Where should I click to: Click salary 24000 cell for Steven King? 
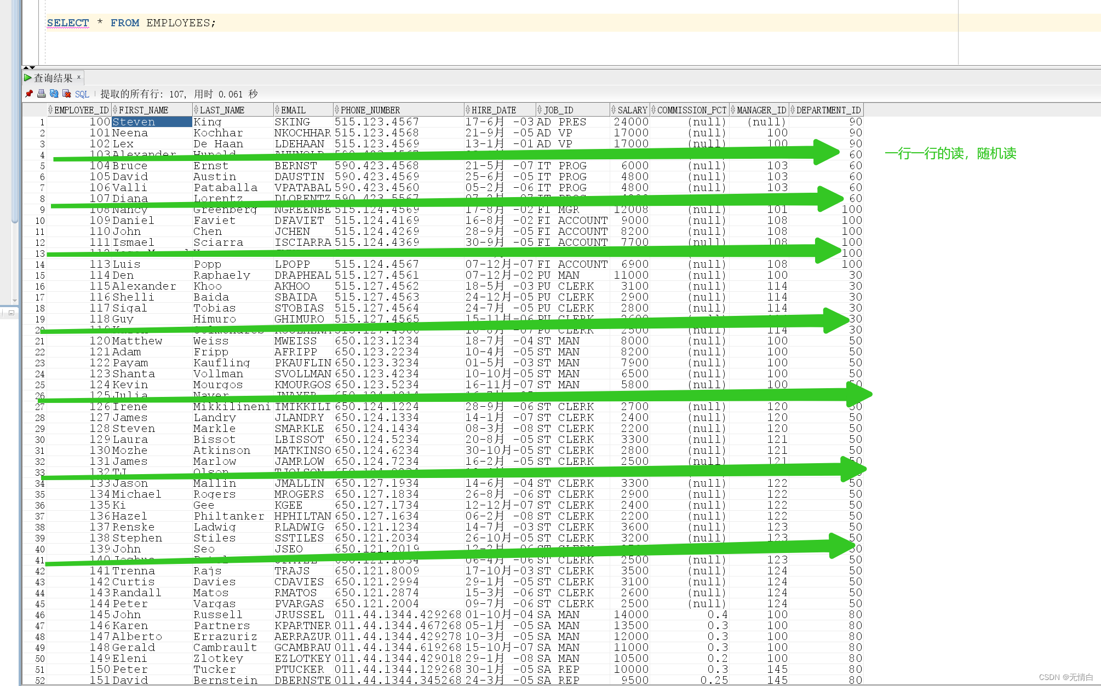[x=631, y=122]
